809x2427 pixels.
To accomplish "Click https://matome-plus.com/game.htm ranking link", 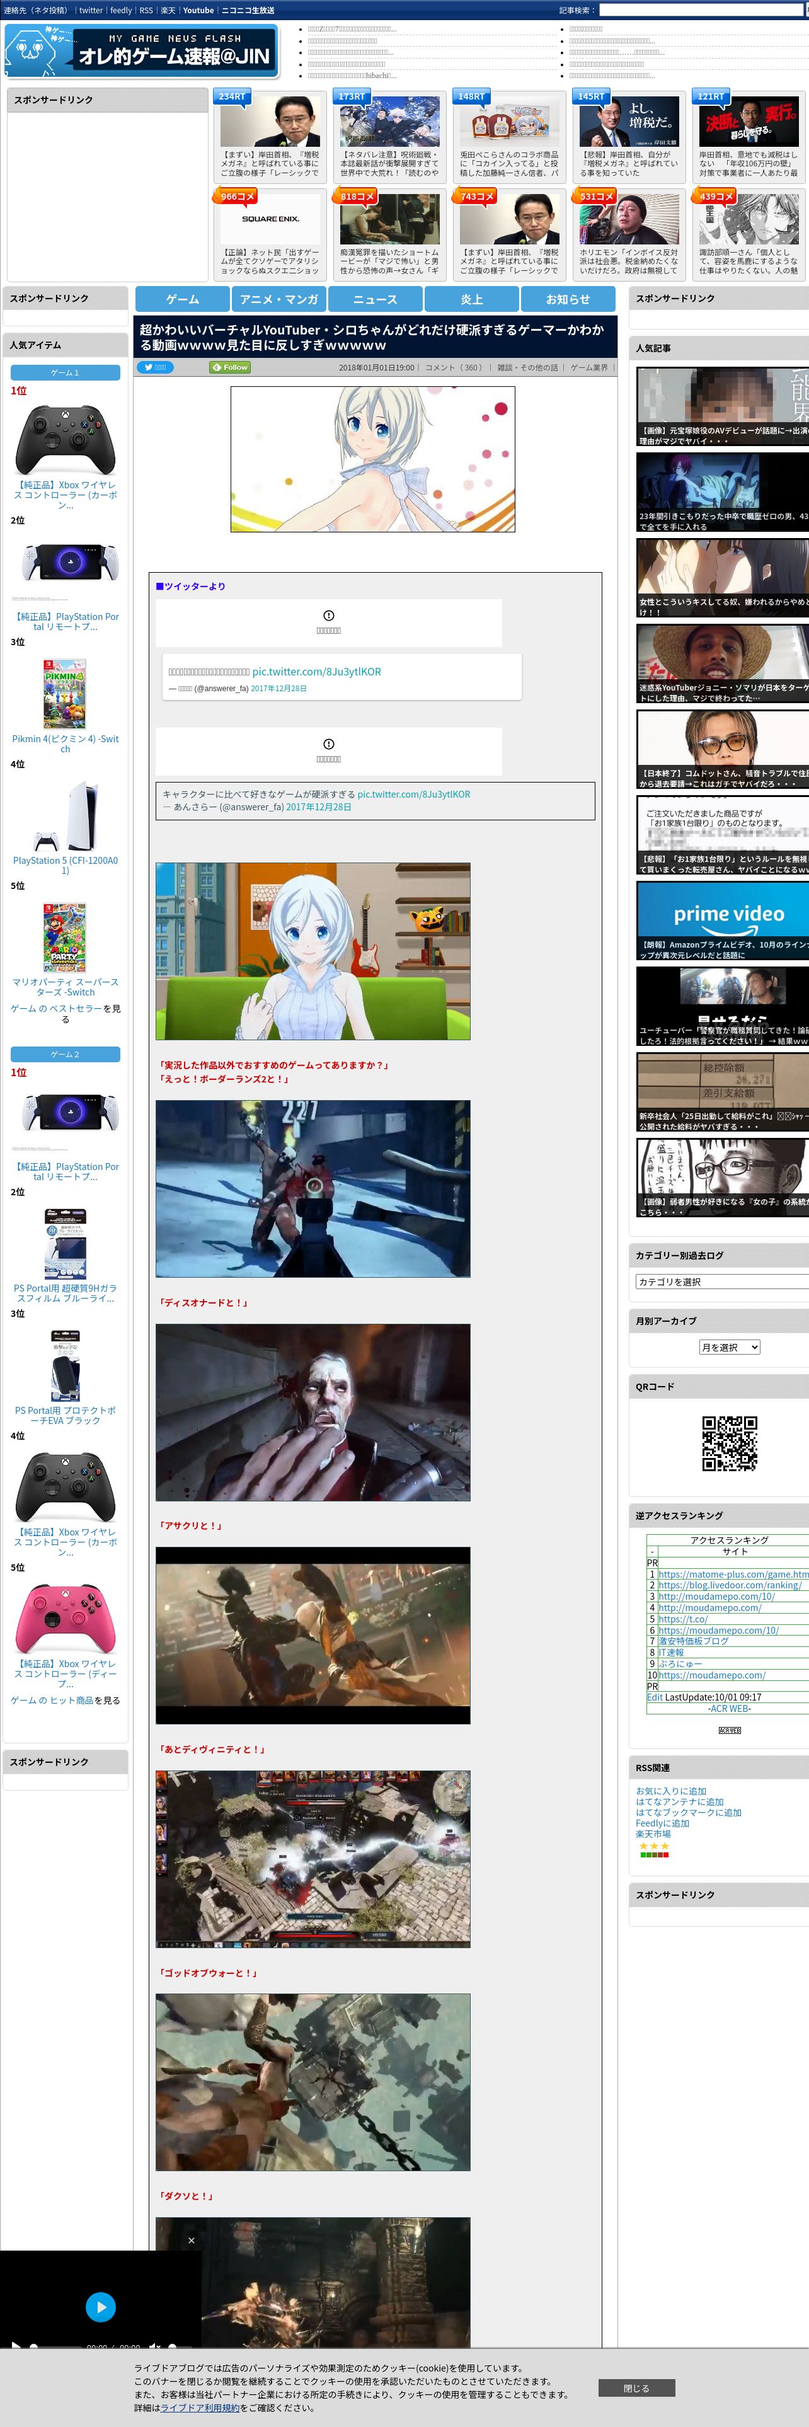I will [x=733, y=1575].
